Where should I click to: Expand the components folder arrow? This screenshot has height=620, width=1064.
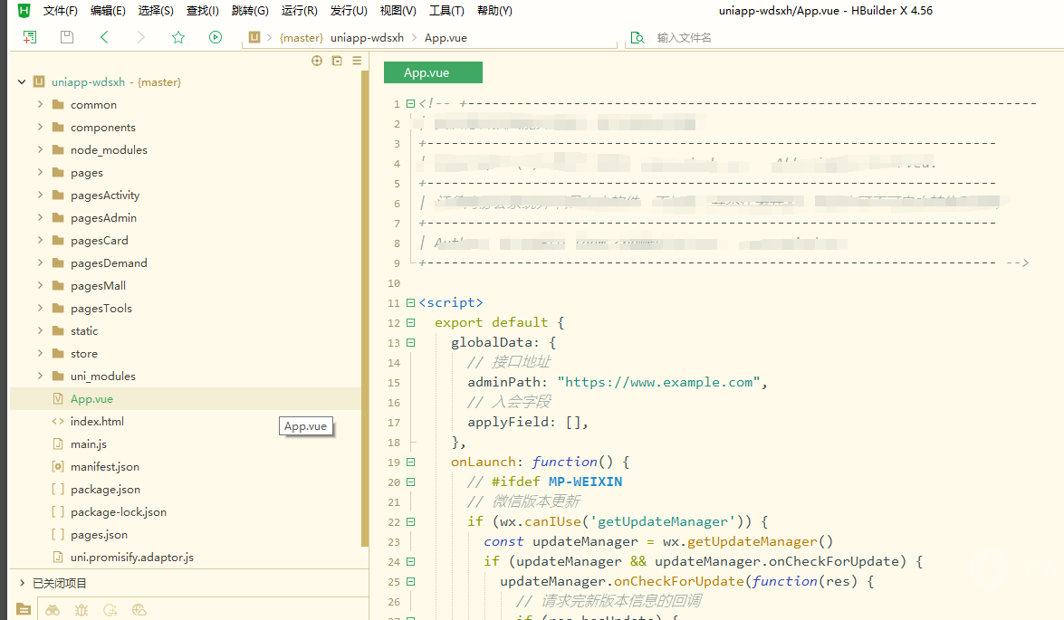coord(40,127)
